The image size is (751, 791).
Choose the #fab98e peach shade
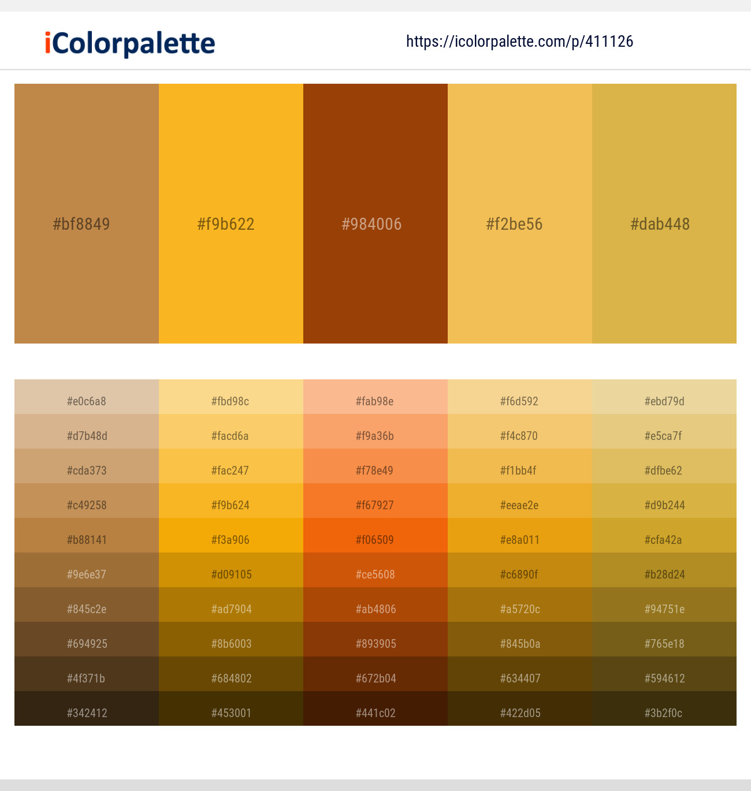[375, 397]
